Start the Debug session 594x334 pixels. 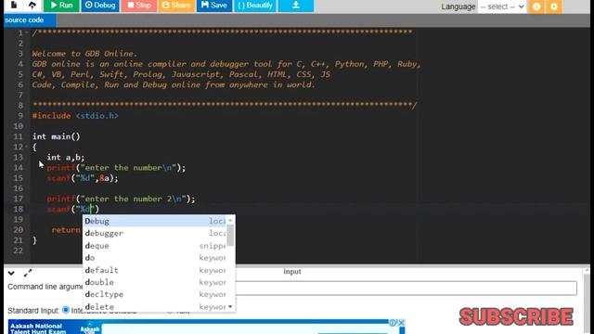click(x=100, y=6)
